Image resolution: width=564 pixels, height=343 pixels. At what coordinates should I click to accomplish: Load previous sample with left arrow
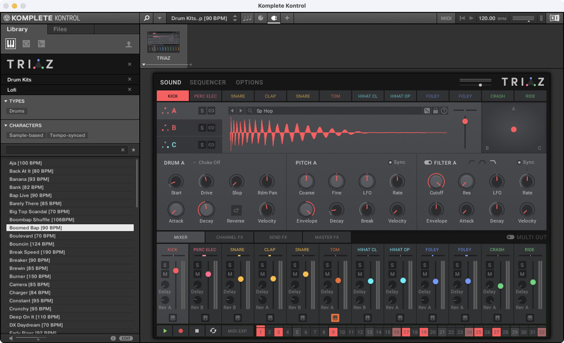pyautogui.click(x=232, y=111)
